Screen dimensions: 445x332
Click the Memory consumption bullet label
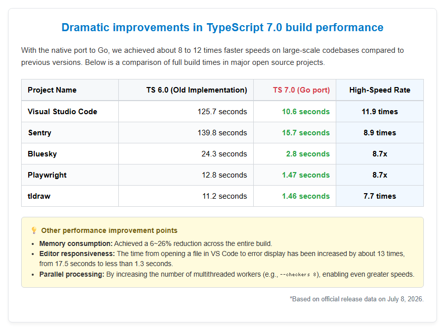(76, 243)
